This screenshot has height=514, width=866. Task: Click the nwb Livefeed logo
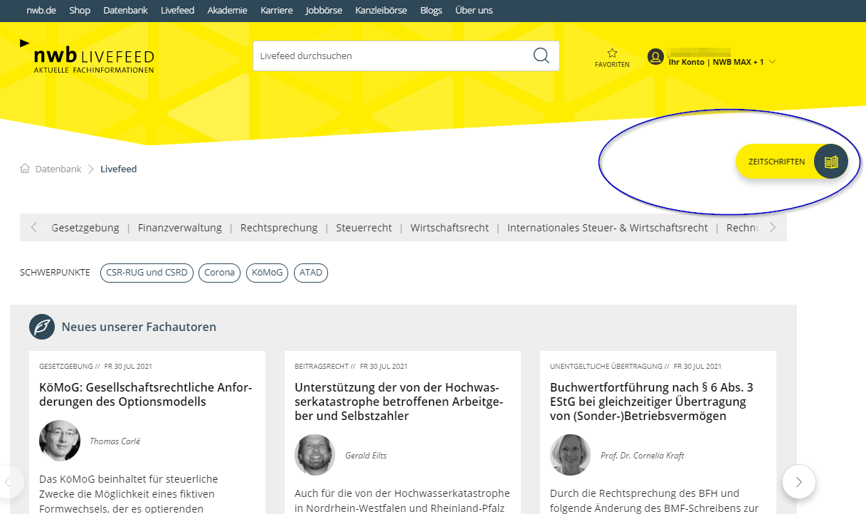87,57
